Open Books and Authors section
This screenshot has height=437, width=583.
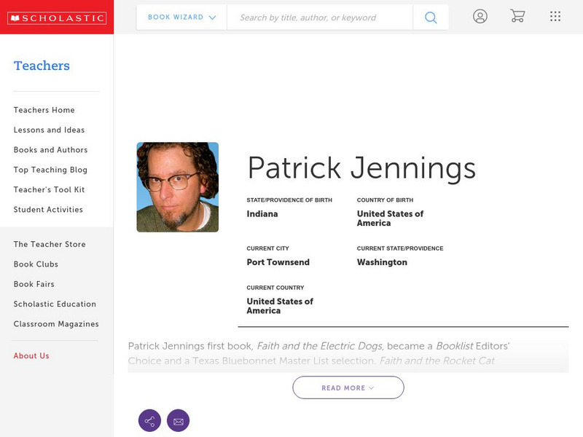(x=50, y=150)
